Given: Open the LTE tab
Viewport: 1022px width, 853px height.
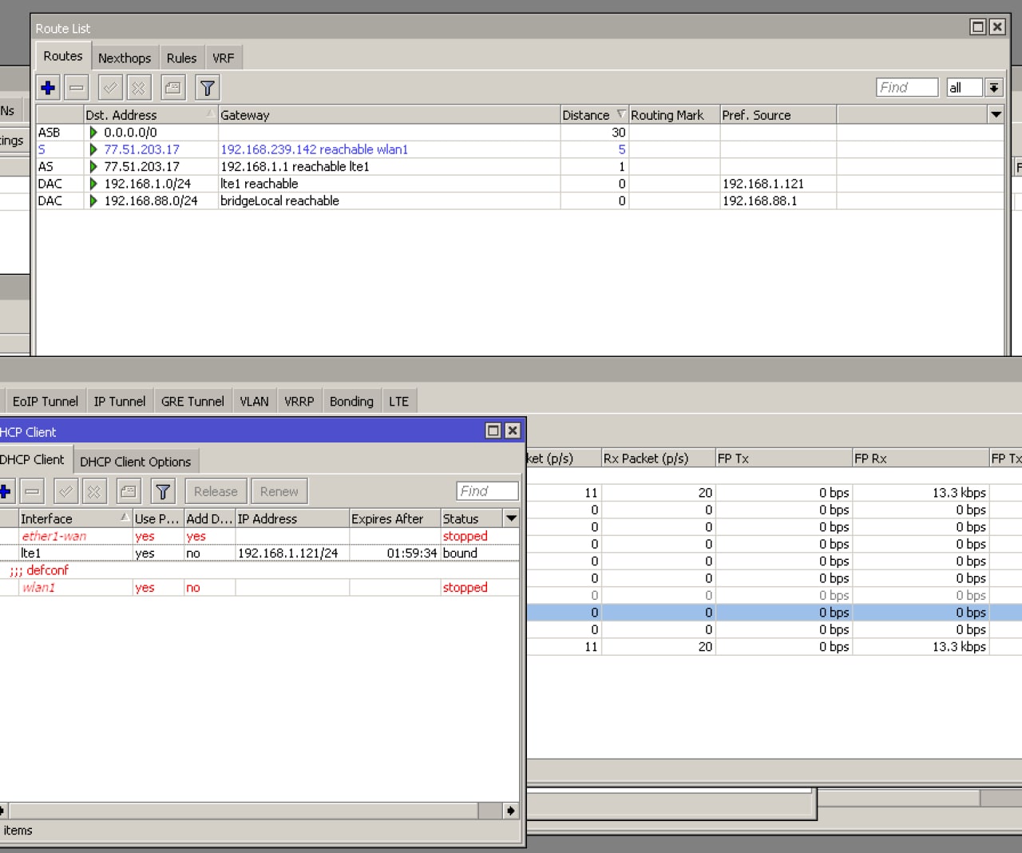Looking at the screenshot, I should pyautogui.click(x=399, y=401).
